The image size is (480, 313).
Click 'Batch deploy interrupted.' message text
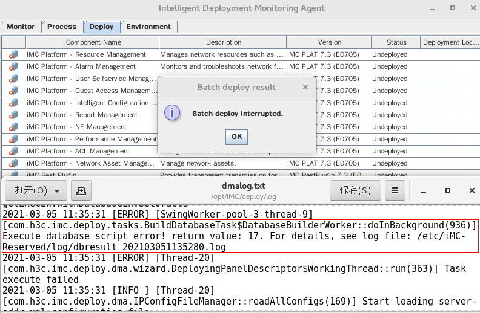[x=238, y=114]
